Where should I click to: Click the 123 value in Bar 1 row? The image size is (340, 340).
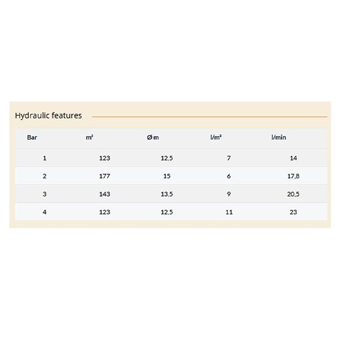tap(104, 158)
